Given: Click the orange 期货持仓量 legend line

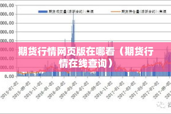Looking at the screenshot, I should pos(115,12).
